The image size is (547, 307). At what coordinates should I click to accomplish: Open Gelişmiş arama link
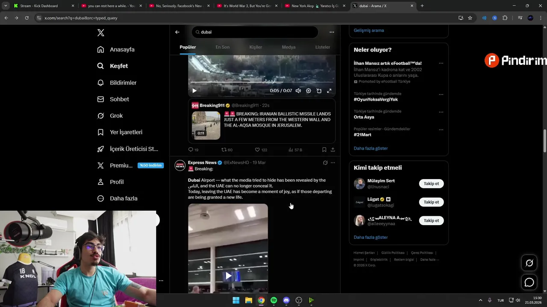point(369,30)
